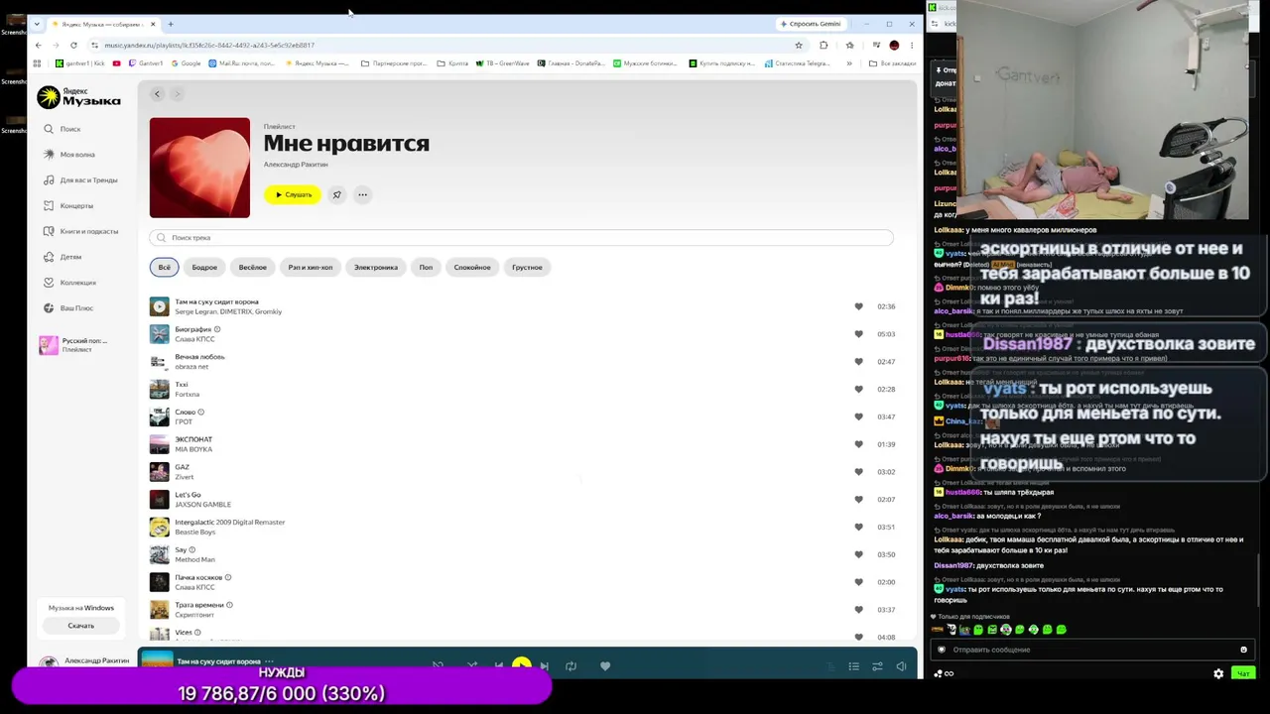The image size is (1270, 714).
Task: Skip to the next track
Action: (544, 666)
